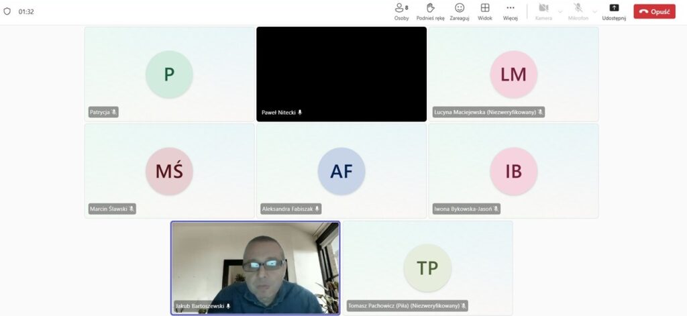The image size is (687, 316).
Task: Click the Udostępnij share screen icon
Action: (x=614, y=8)
